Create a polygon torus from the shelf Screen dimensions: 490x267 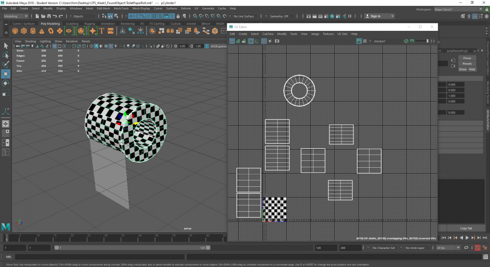50,31
